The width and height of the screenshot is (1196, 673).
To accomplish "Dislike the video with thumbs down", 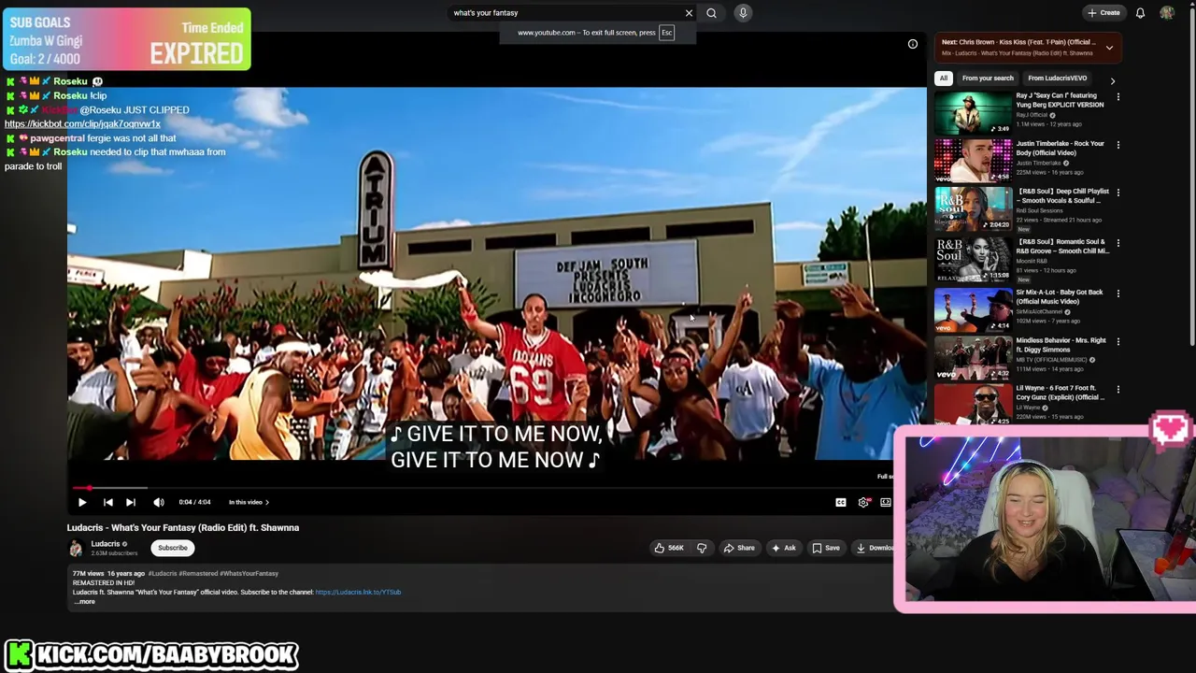I will coord(702,548).
